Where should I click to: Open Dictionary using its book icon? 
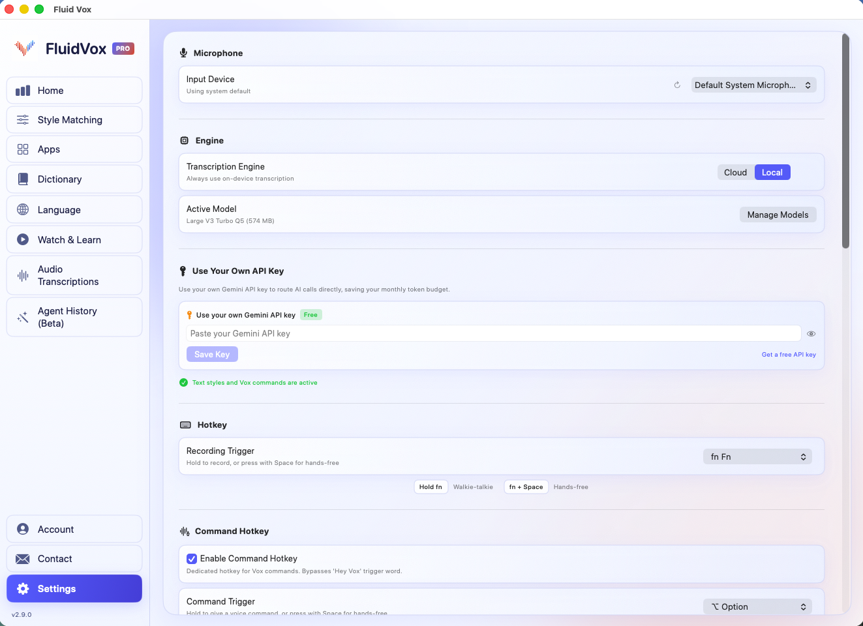23,179
